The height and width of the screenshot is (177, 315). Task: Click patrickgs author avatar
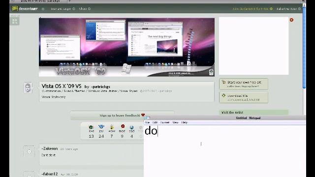[28, 88]
